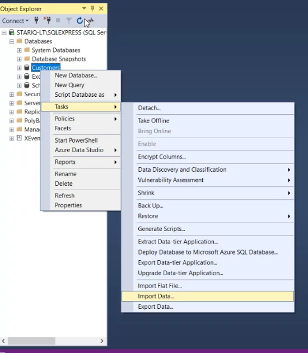Select the System Databases folder
The image size is (308, 353).
[56, 50]
